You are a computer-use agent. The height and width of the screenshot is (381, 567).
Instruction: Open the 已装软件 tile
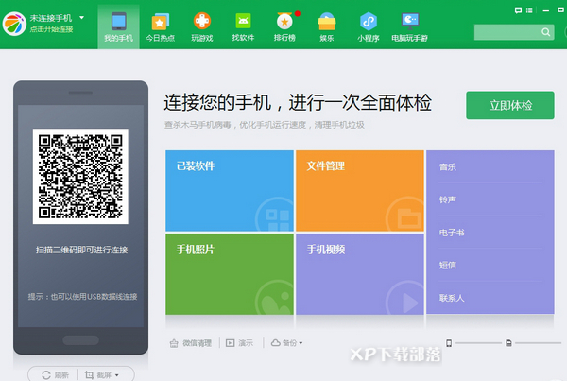click(x=230, y=191)
